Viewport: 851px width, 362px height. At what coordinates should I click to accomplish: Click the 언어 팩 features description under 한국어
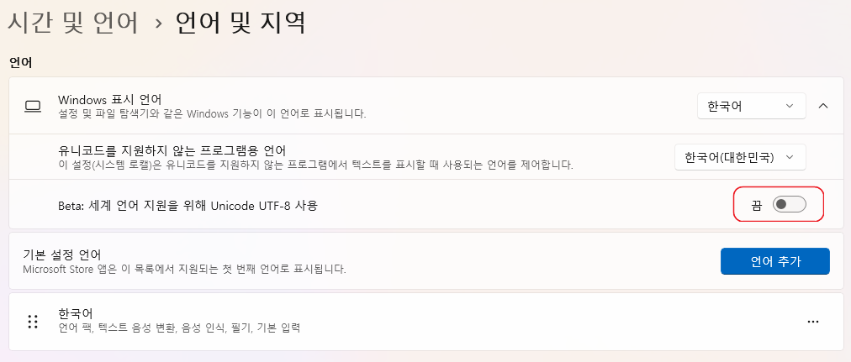click(179, 328)
